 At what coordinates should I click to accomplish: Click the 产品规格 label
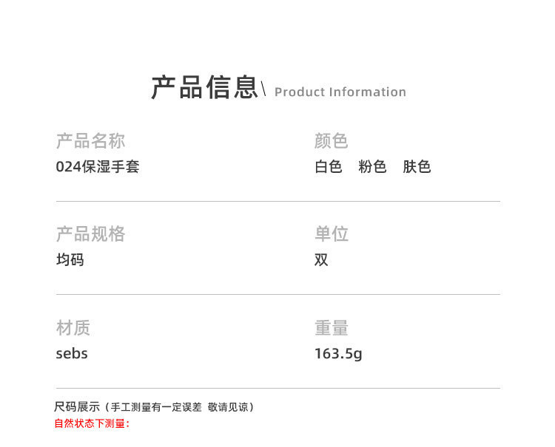pyautogui.click(x=90, y=234)
